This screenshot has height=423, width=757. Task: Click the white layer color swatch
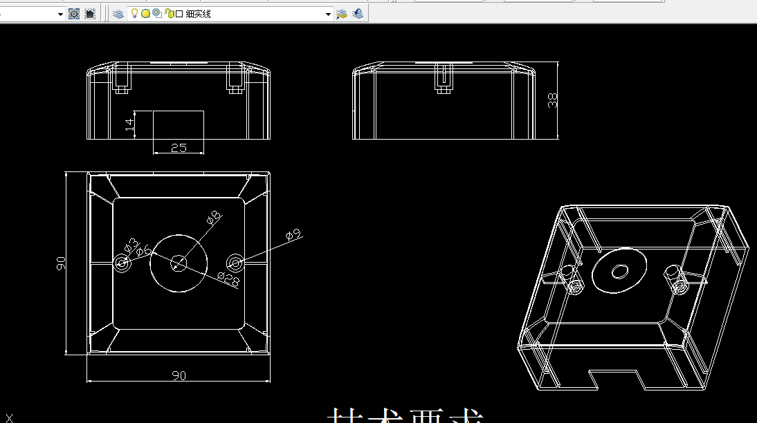(179, 14)
